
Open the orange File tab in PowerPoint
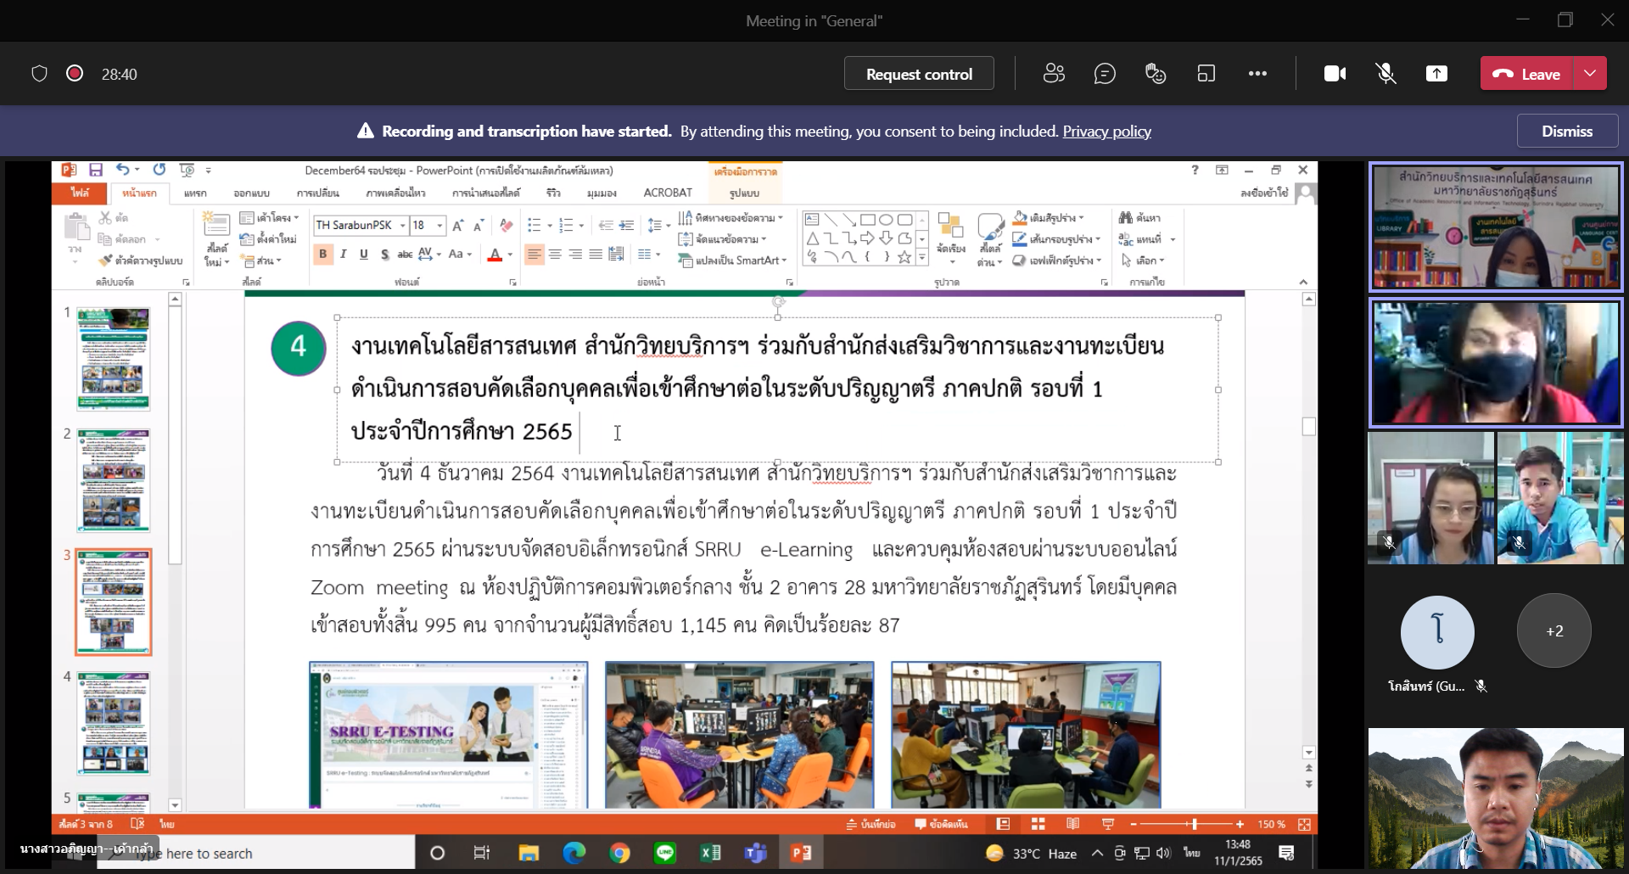tap(80, 193)
